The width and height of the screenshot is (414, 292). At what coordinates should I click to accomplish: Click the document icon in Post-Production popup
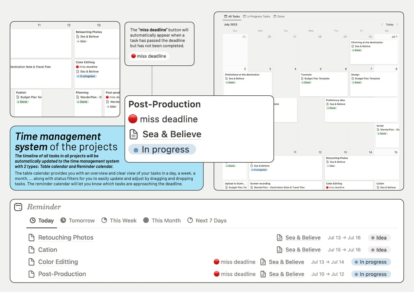coord(133,134)
